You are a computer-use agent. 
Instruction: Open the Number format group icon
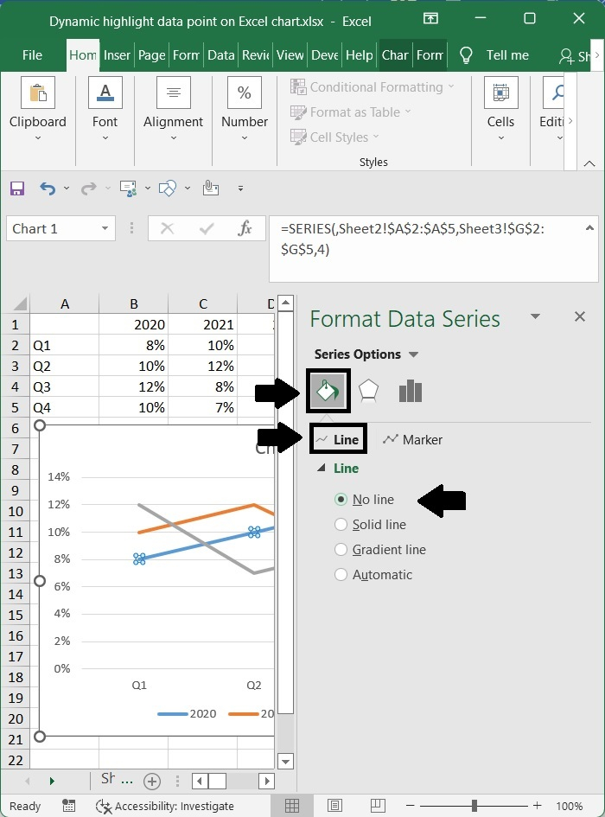pos(245,93)
